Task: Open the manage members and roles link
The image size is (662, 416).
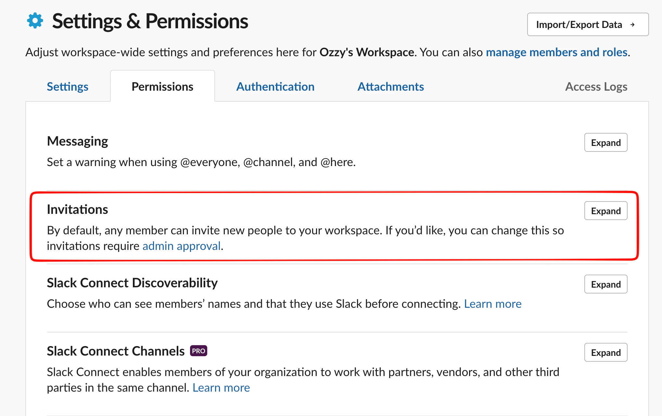Action: (x=556, y=52)
